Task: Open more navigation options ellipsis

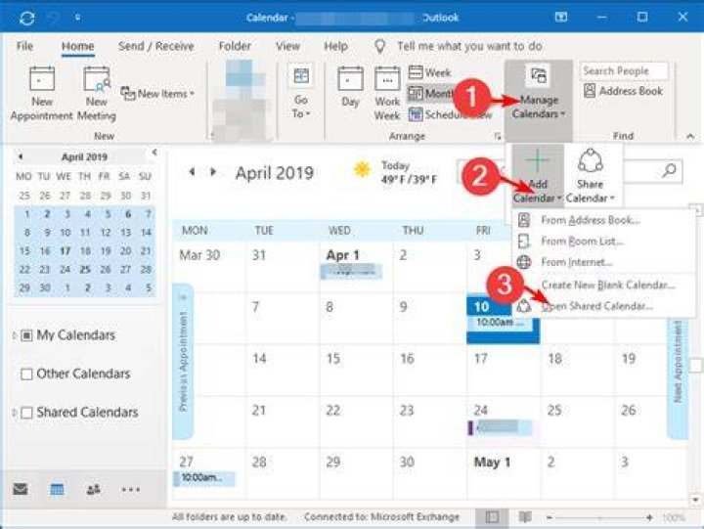Action: pos(131,490)
